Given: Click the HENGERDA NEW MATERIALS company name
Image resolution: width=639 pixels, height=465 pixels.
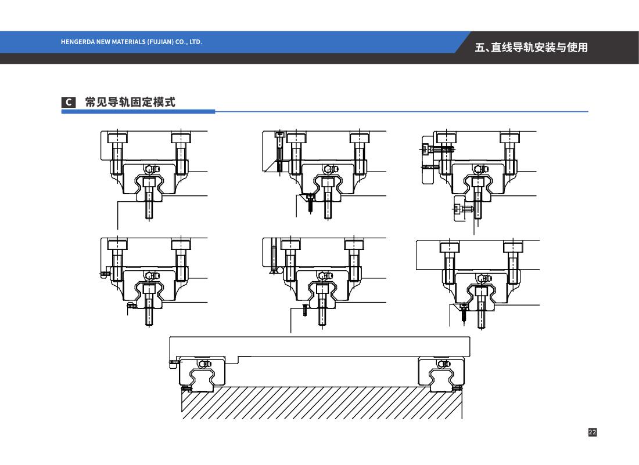Looking at the screenshot, I should [x=131, y=42].
